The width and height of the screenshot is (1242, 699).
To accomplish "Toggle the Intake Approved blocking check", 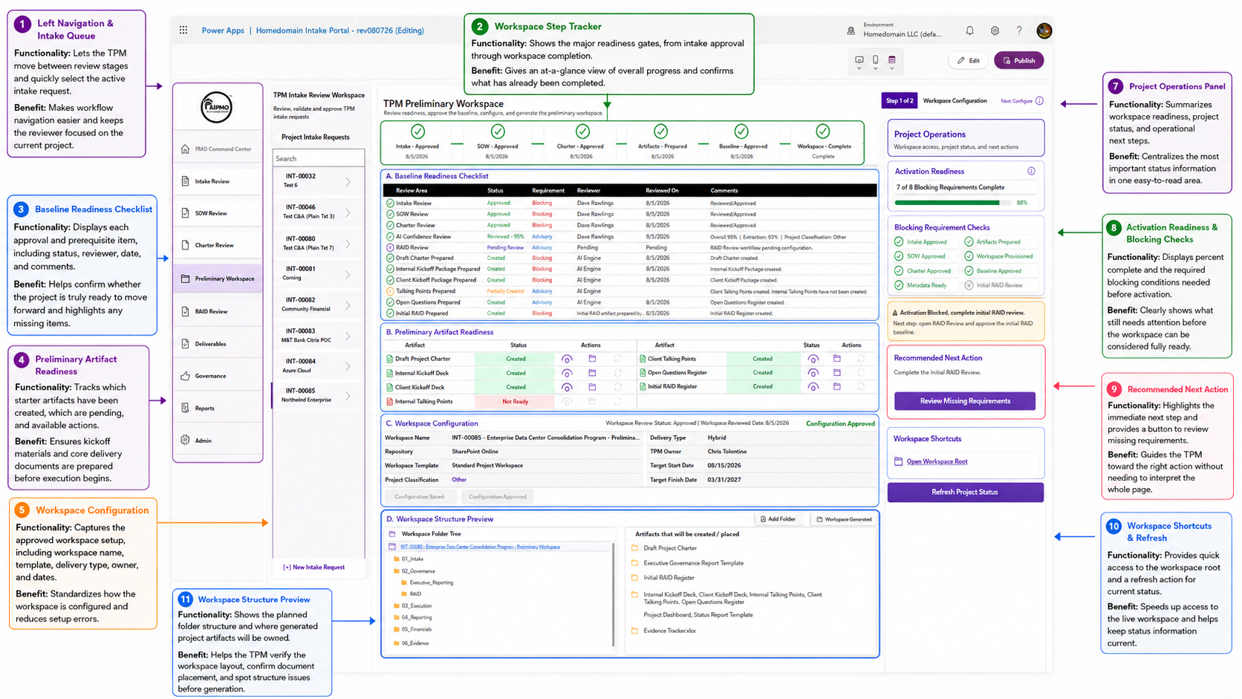I will (x=899, y=242).
